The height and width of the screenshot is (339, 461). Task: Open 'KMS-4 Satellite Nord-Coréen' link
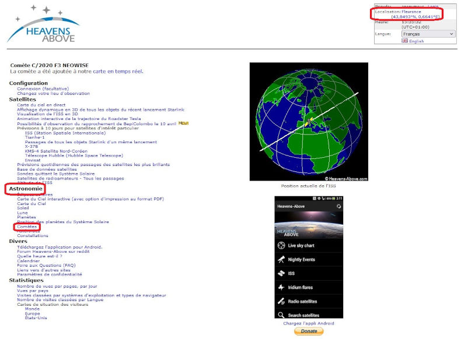(x=56, y=151)
